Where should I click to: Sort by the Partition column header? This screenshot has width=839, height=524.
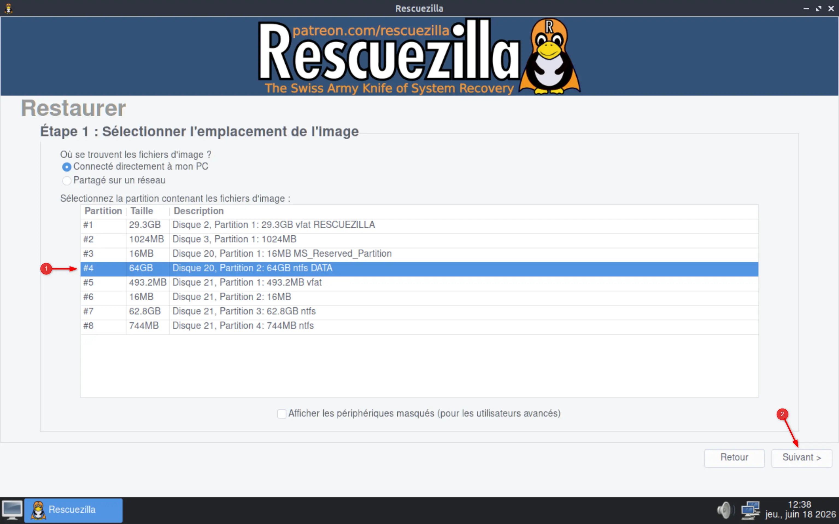[x=103, y=211]
